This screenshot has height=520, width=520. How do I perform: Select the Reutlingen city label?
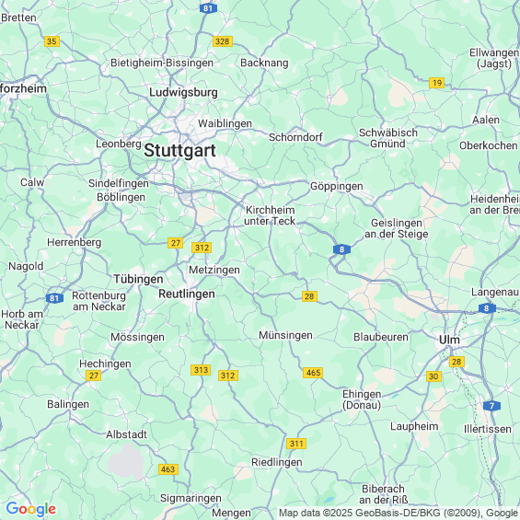(x=187, y=294)
